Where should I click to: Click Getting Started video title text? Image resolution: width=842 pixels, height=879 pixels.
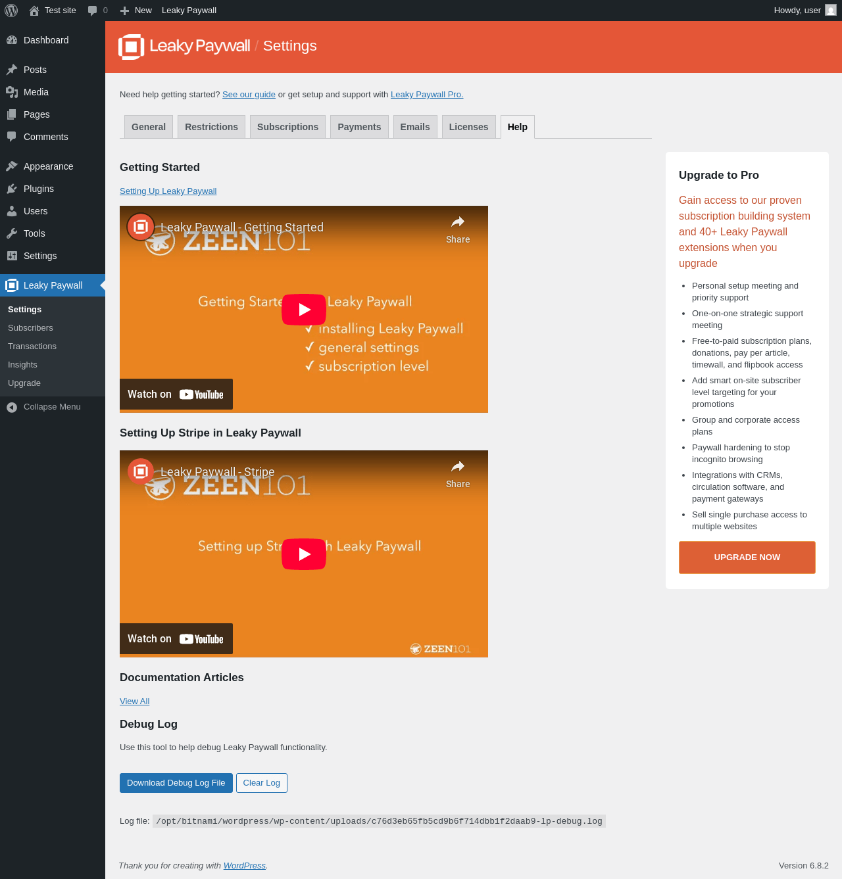click(242, 227)
